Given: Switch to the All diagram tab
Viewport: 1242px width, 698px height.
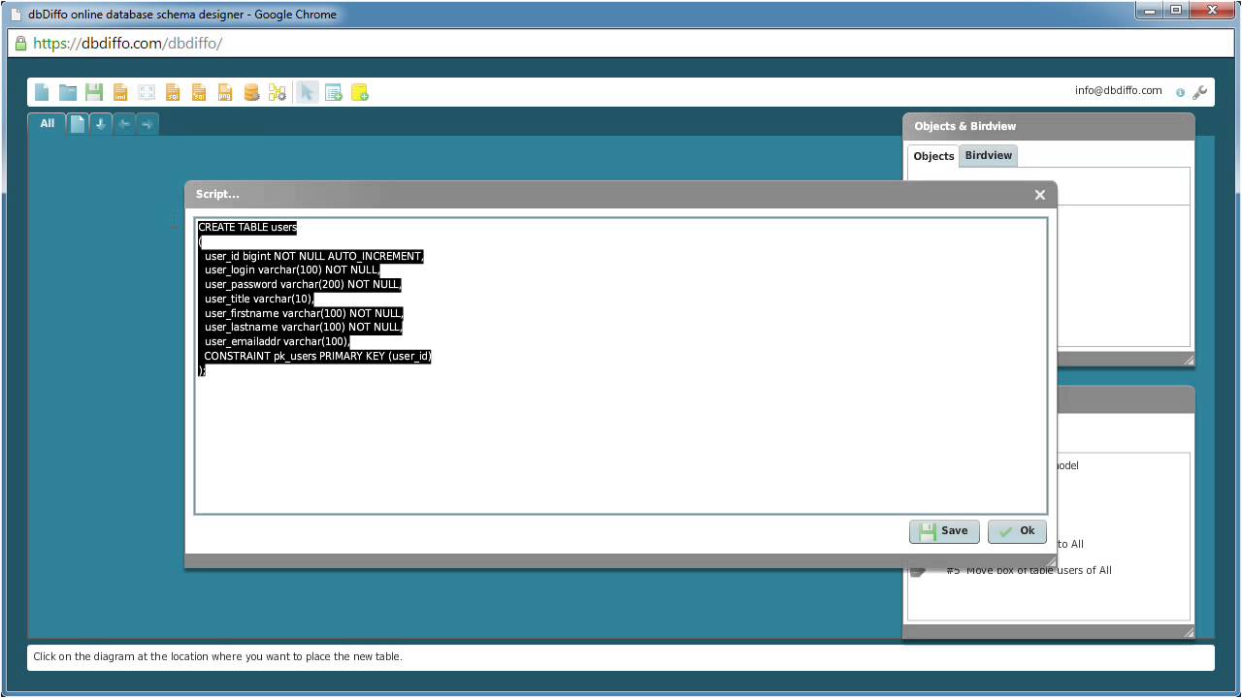Looking at the screenshot, I should pos(48,124).
